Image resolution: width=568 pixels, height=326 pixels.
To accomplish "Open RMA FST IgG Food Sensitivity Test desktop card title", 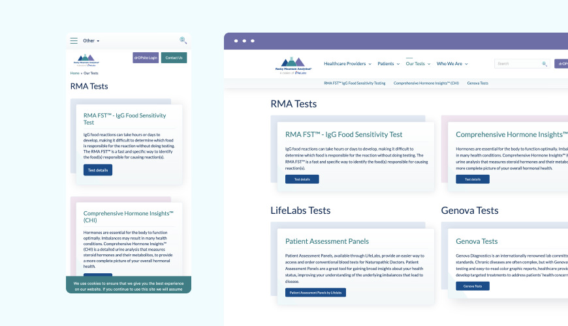I will (344, 134).
